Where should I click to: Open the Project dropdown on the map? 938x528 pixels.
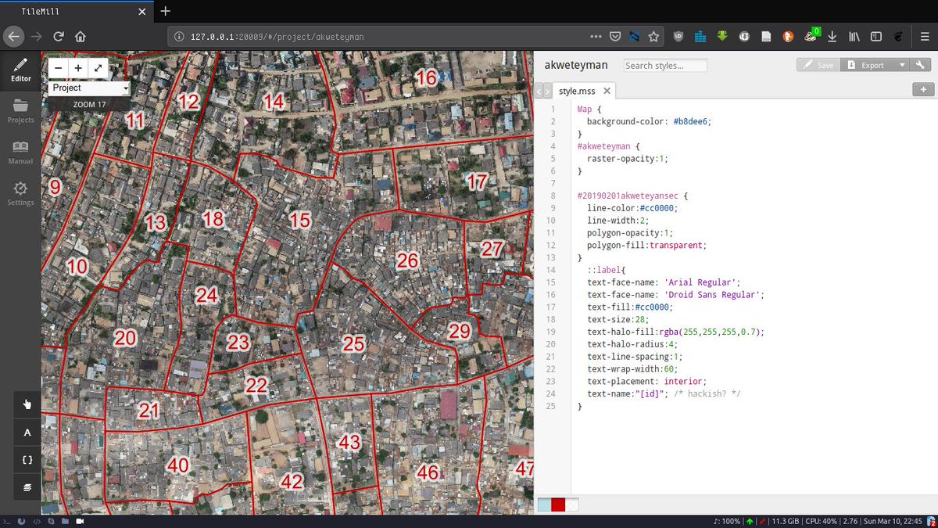tap(89, 88)
